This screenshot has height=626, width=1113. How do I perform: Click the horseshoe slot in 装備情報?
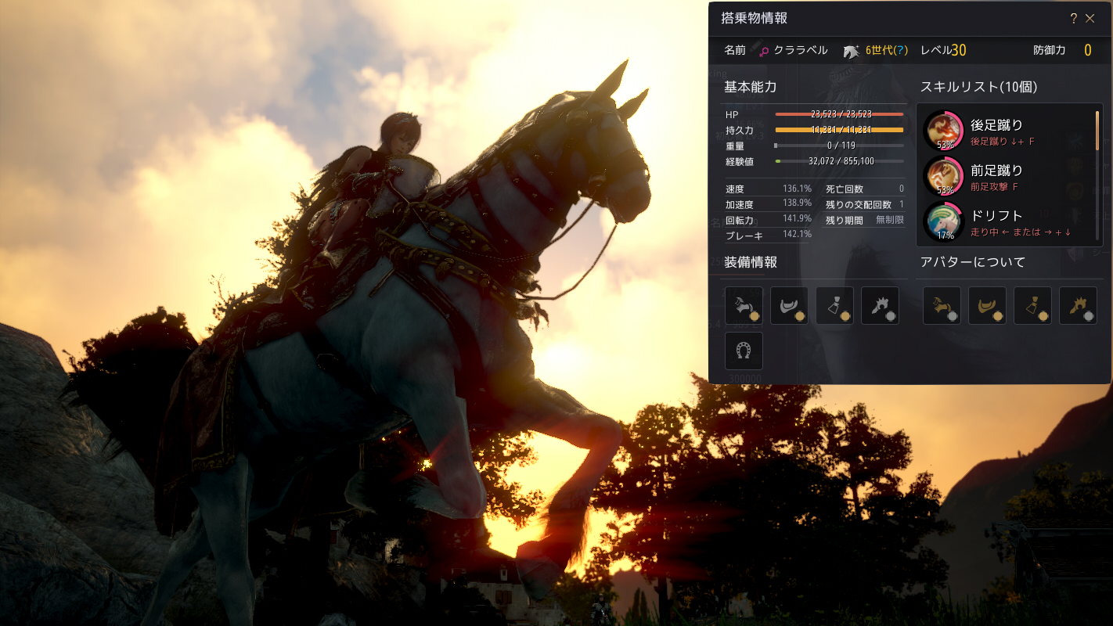click(x=744, y=351)
